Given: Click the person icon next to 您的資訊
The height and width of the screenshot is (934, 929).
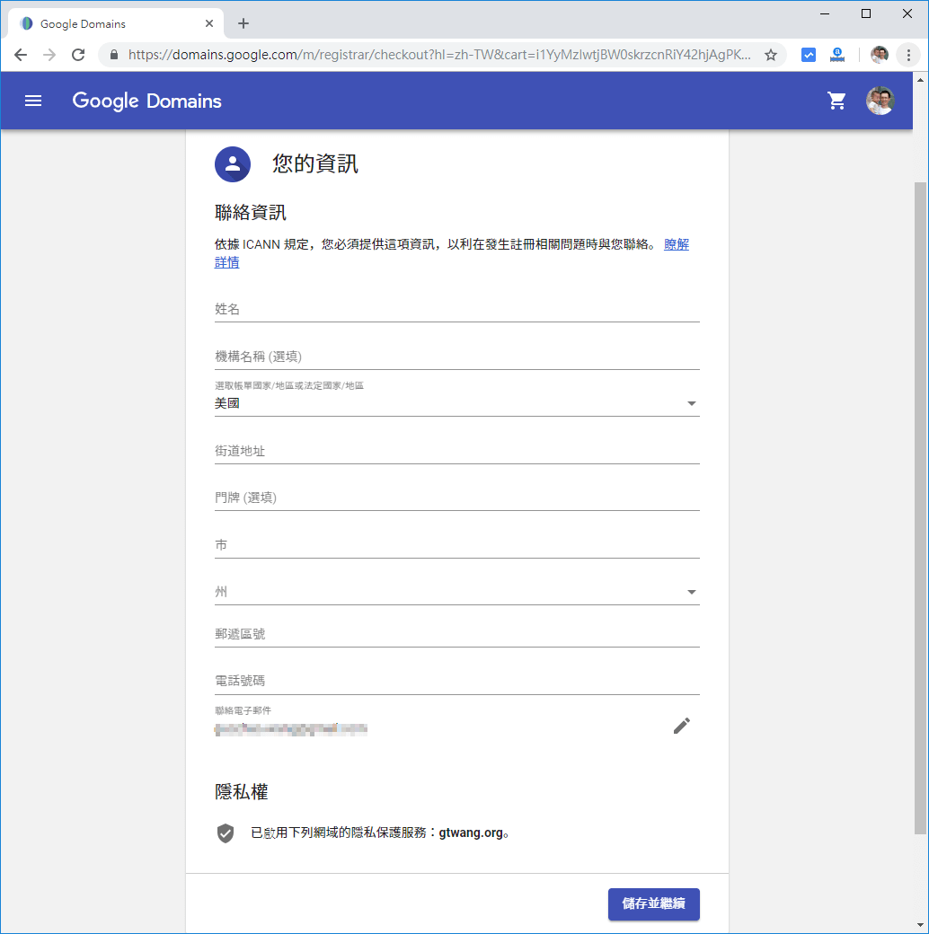Looking at the screenshot, I should pyautogui.click(x=232, y=164).
